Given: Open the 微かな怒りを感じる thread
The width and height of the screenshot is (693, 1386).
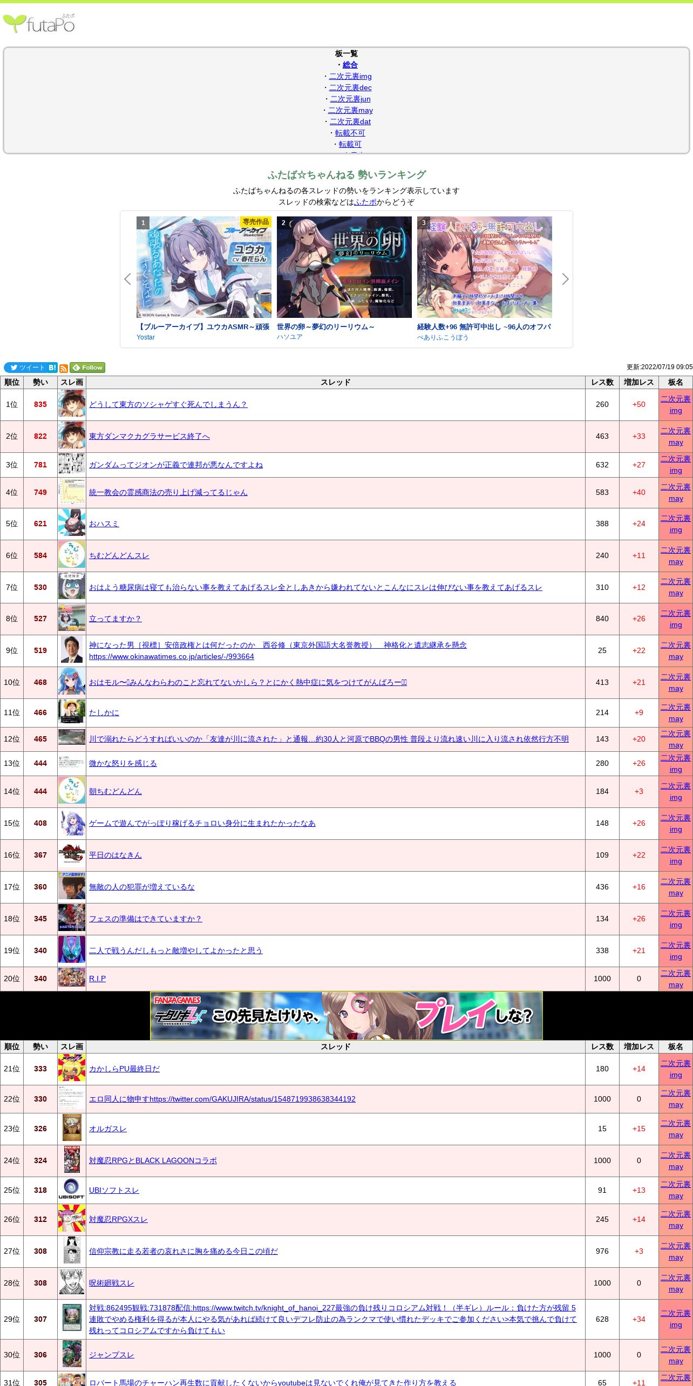Looking at the screenshot, I should coord(123,763).
